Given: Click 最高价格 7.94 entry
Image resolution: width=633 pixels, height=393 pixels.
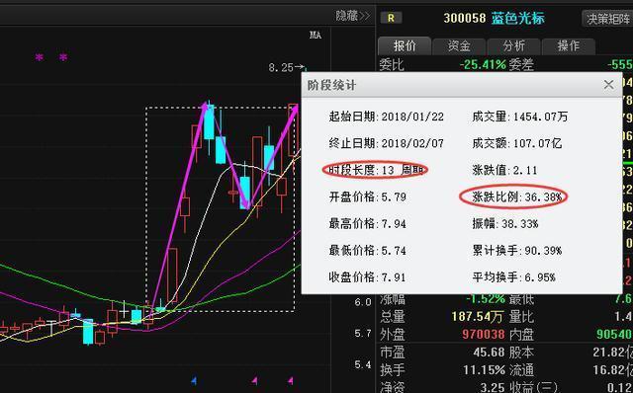Looking at the screenshot, I should [367, 224].
